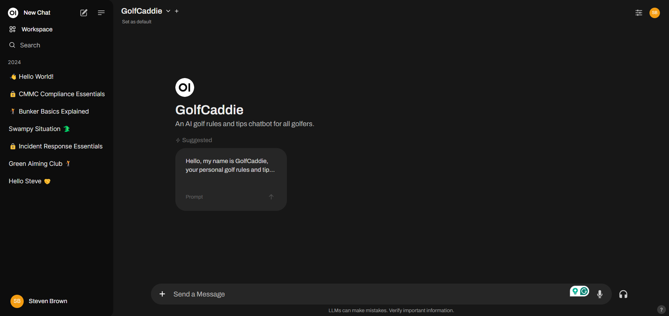The height and width of the screenshot is (316, 669).
Task: Start a call with the headphones icon
Action: point(623,294)
